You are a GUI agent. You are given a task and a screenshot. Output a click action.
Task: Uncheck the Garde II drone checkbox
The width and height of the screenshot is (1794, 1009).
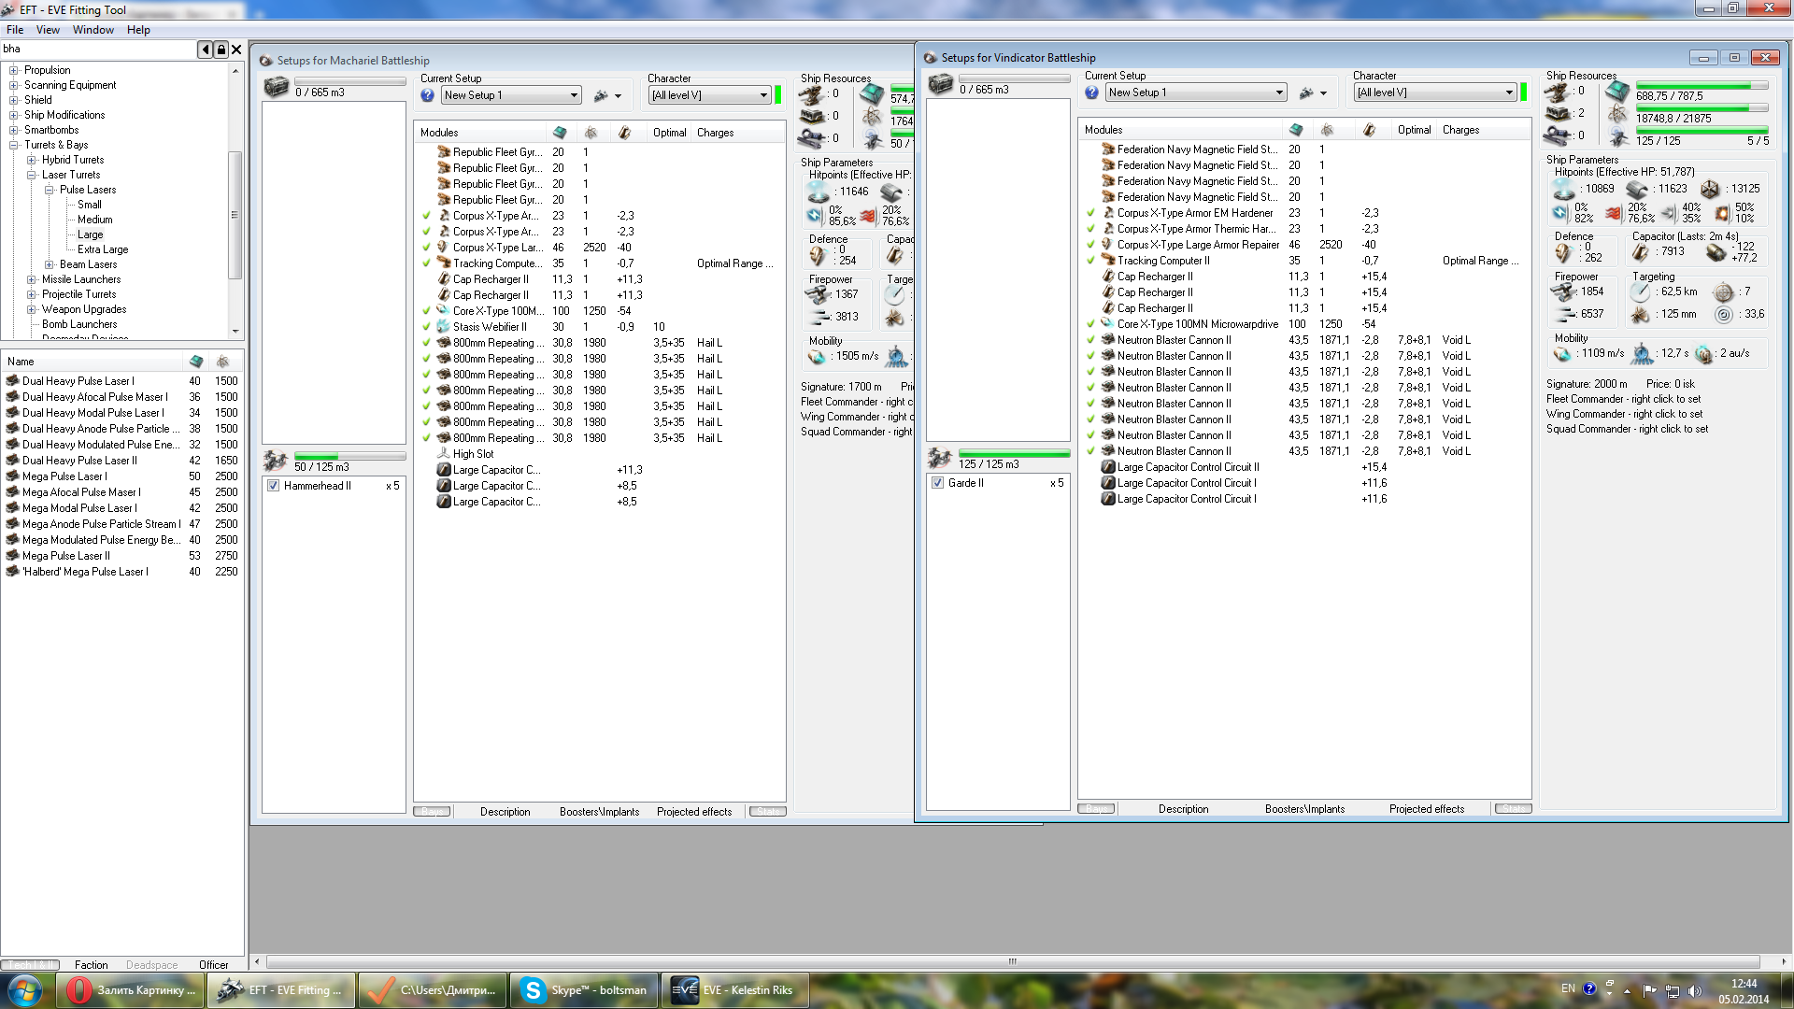(x=937, y=483)
